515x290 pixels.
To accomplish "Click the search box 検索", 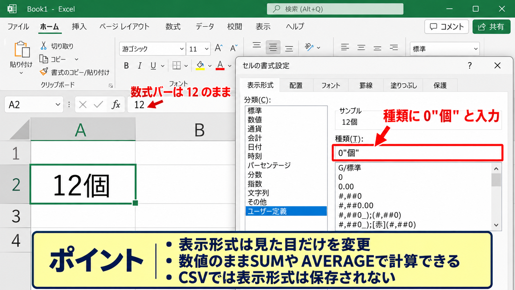I will pos(335,9).
